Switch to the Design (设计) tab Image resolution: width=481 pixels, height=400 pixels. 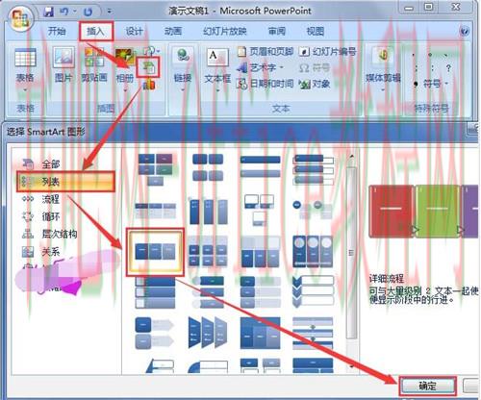pos(134,31)
